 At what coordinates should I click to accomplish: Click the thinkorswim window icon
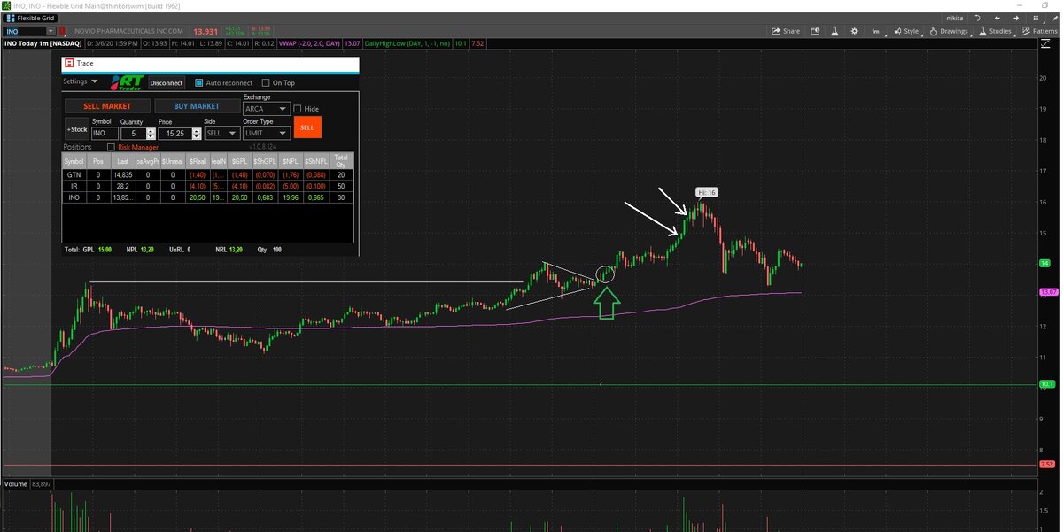tap(5, 5)
